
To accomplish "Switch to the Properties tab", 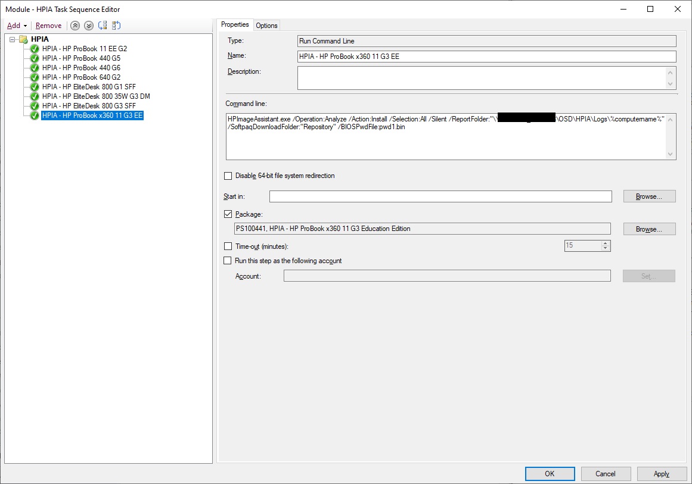I will (235, 24).
